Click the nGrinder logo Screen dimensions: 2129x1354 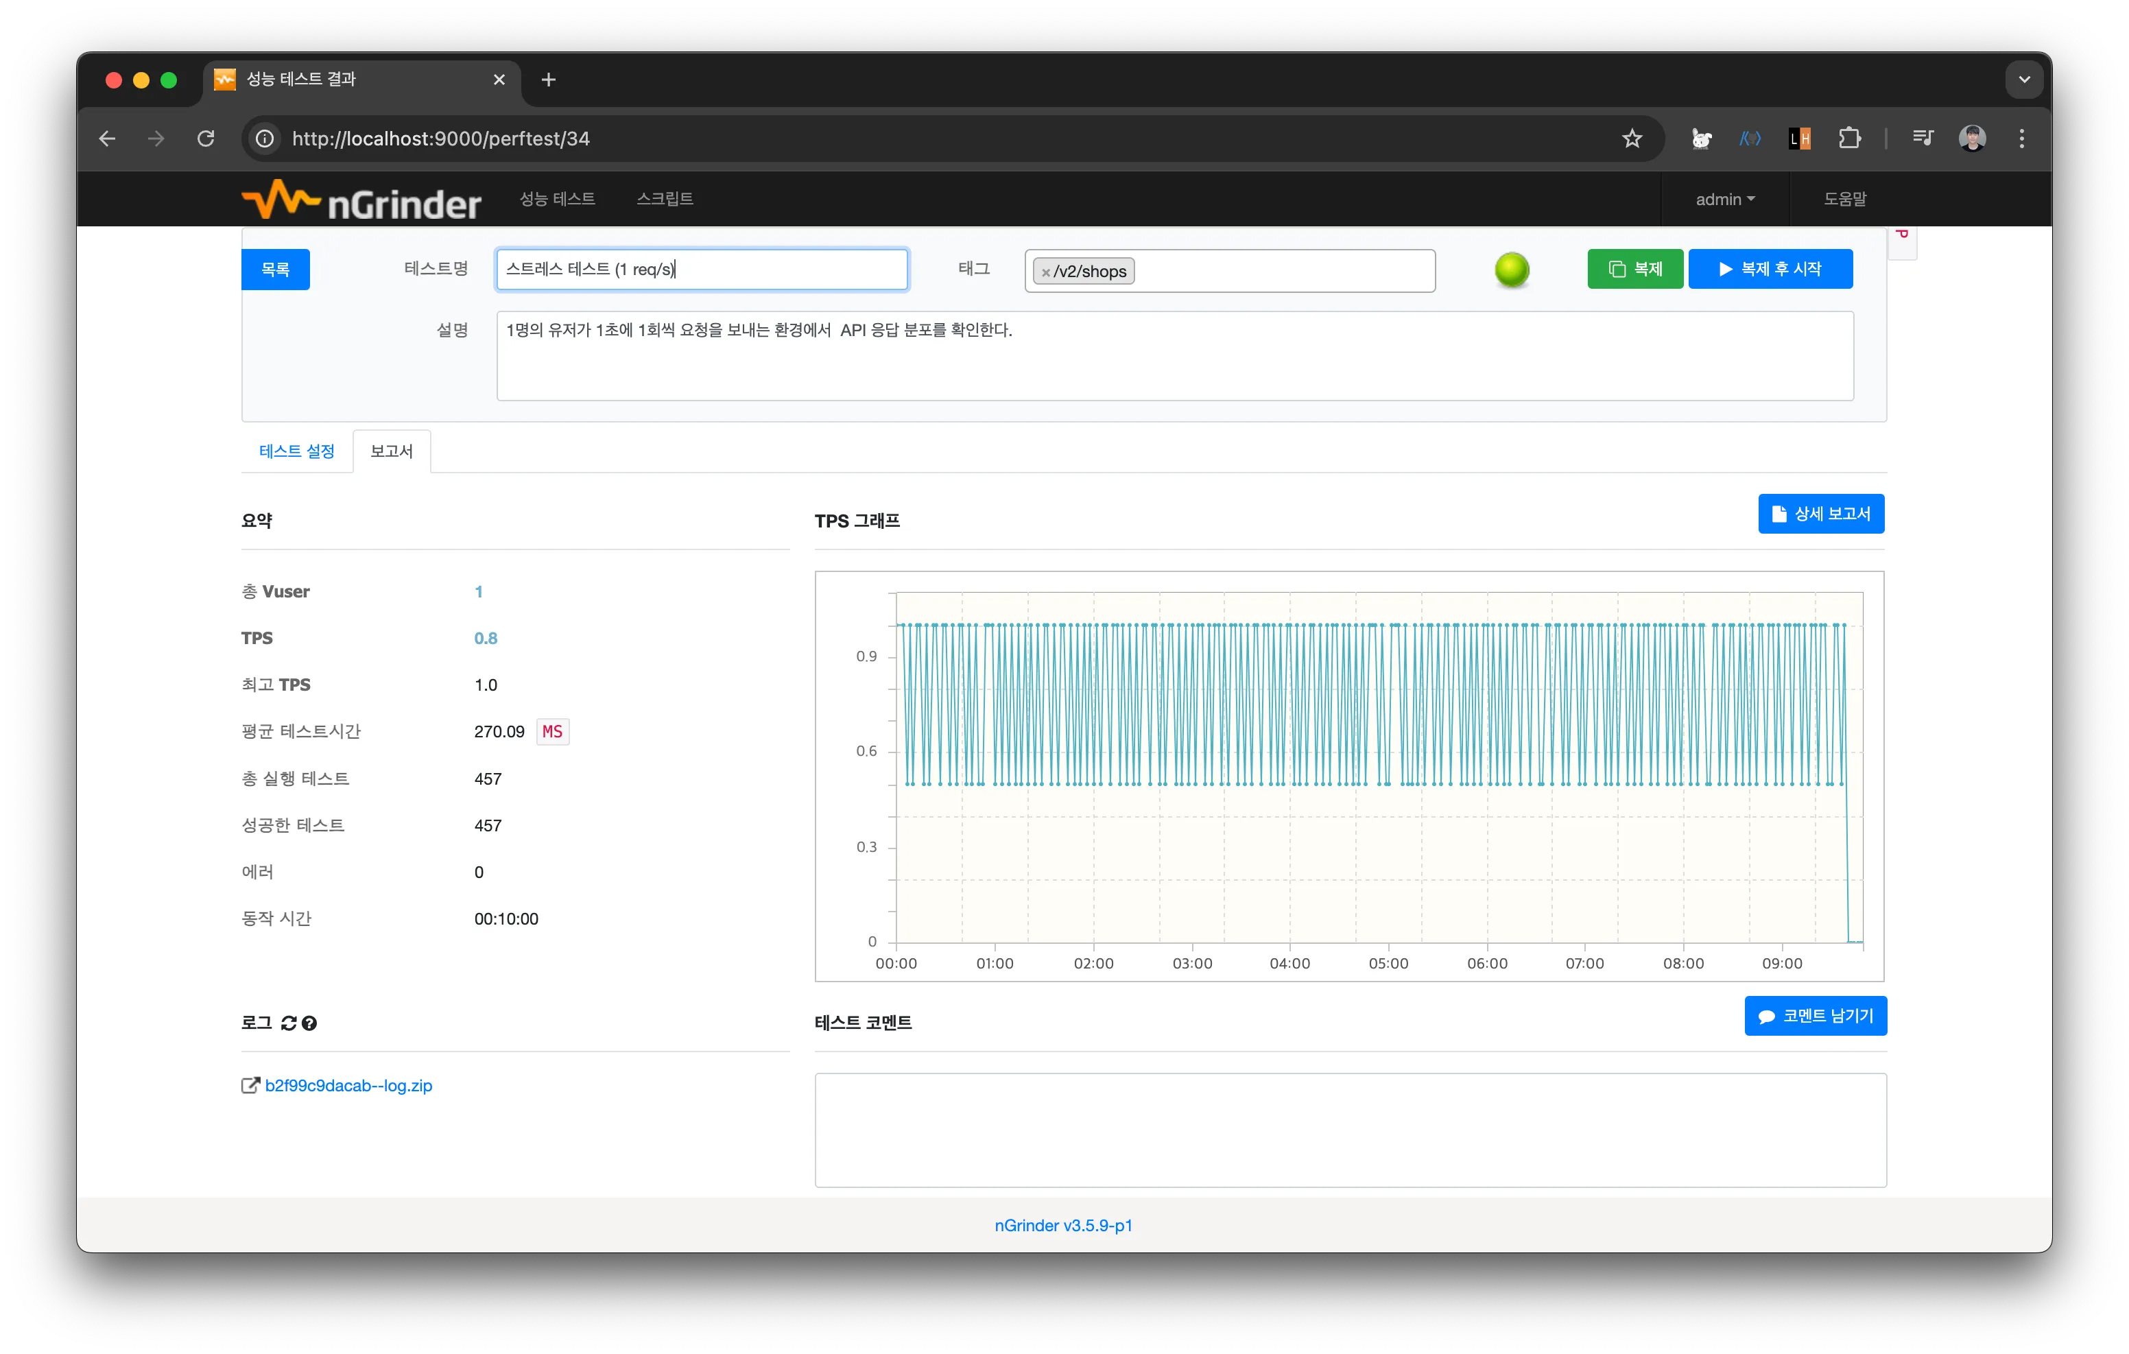point(361,201)
